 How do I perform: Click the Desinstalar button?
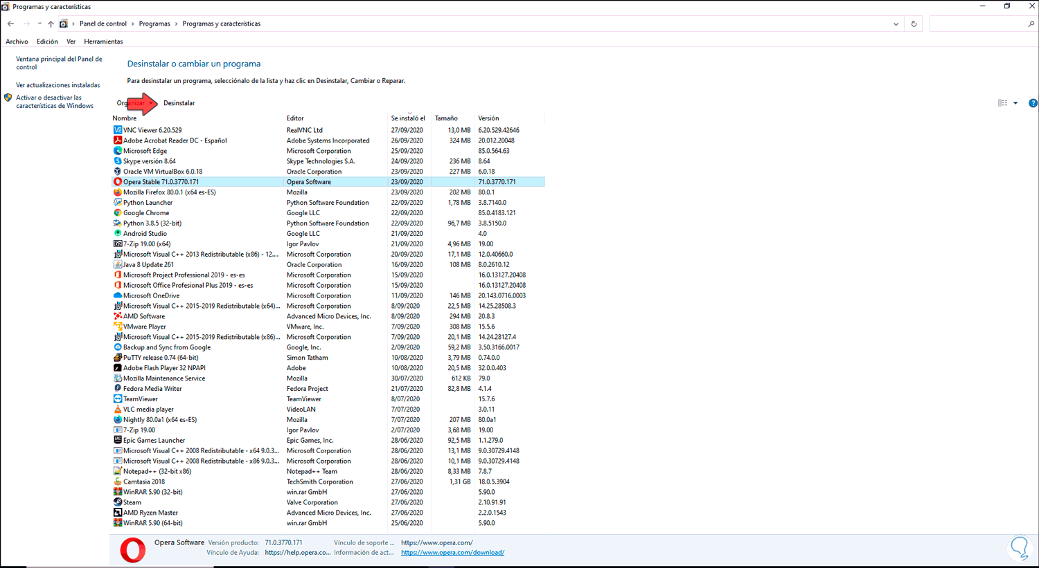(x=179, y=103)
